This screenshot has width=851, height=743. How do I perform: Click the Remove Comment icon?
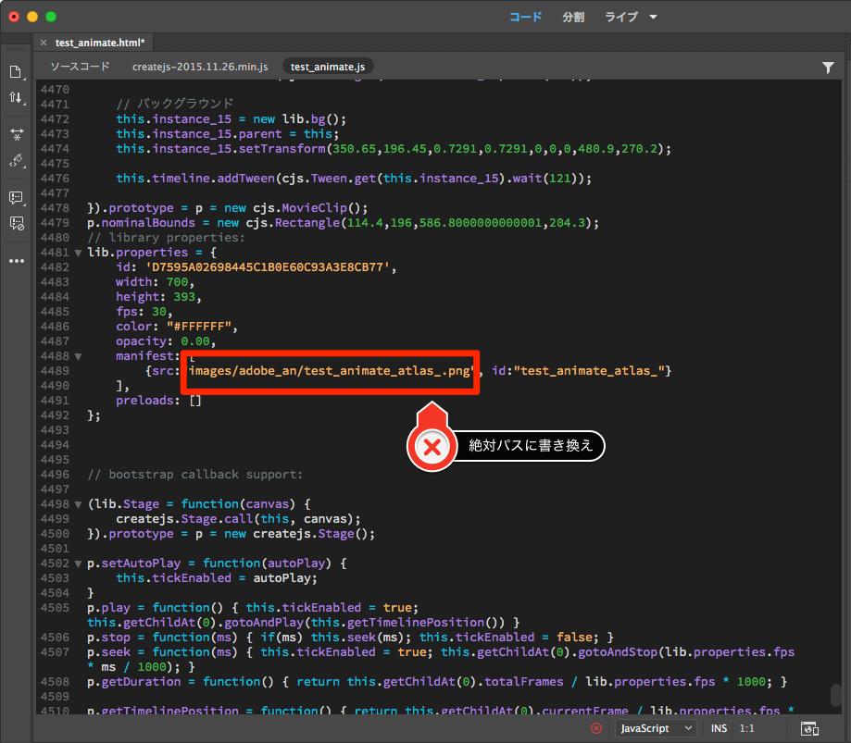(x=16, y=223)
